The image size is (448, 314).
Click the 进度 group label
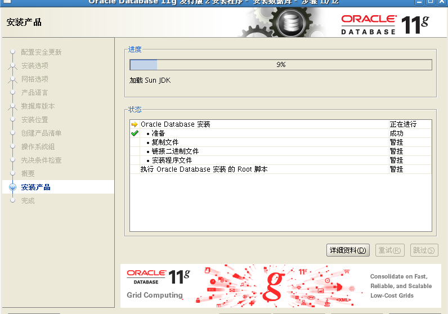click(x=135, y=50)
